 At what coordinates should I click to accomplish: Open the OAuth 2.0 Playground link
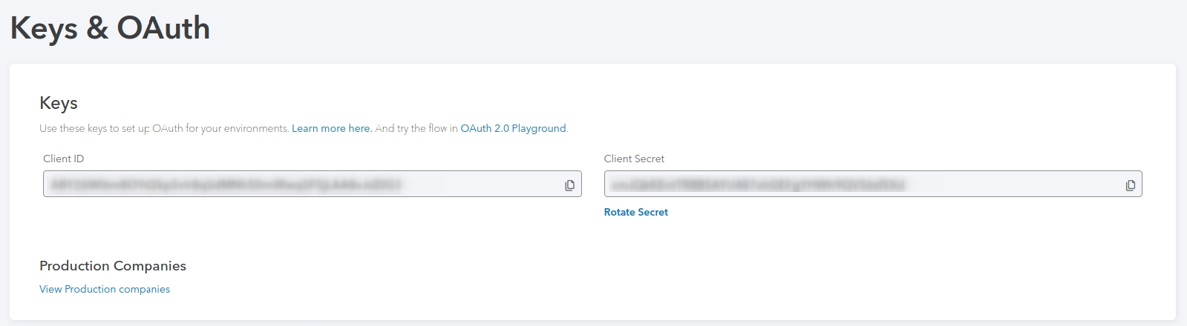(x=513, y=128)
